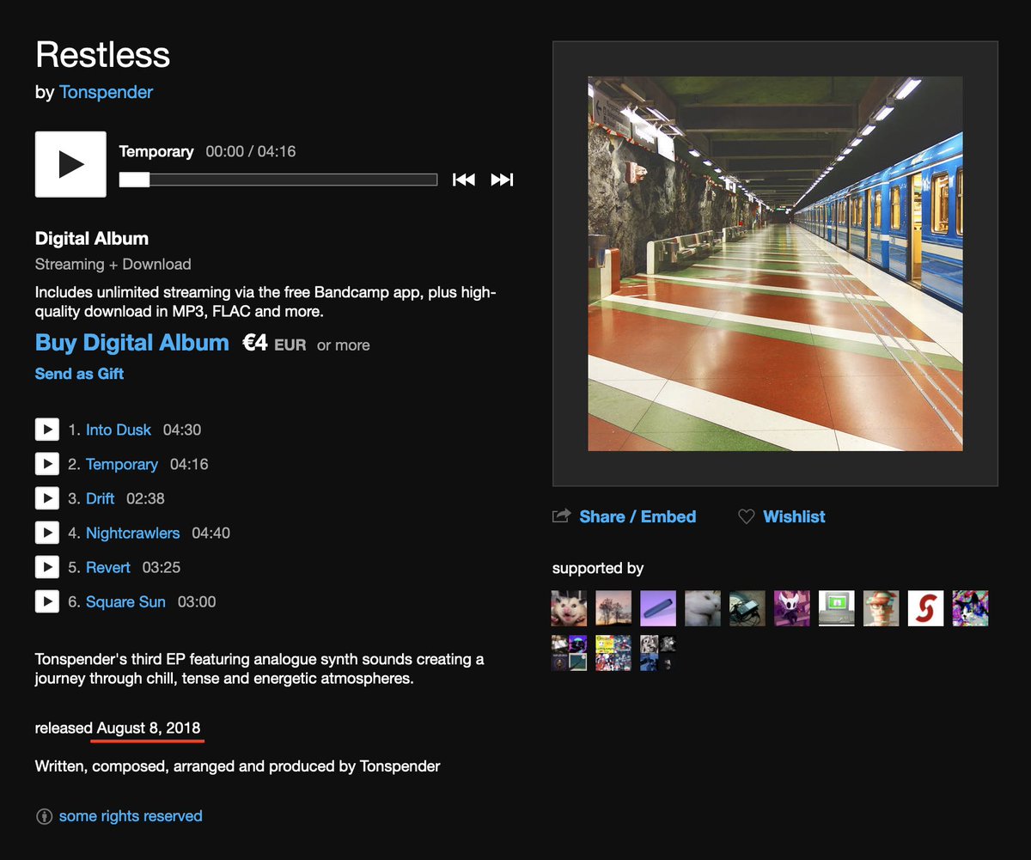Click the Temporary now-playing title in player

point(156,151)
